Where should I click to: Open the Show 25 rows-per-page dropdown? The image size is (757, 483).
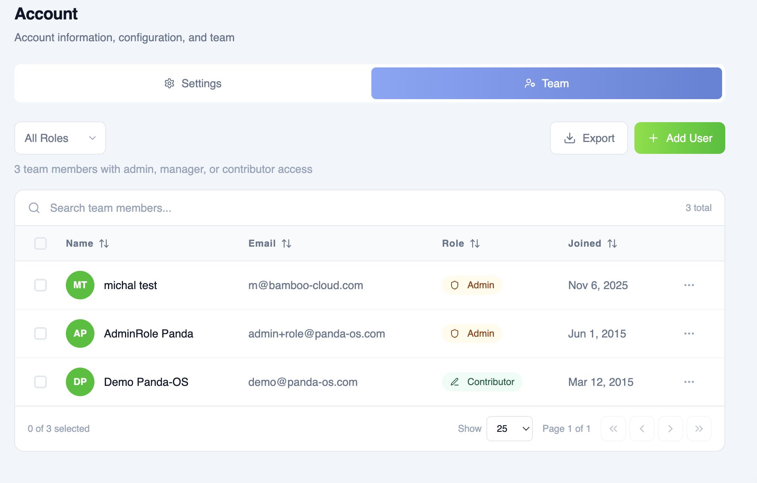[x=509, y=429]
